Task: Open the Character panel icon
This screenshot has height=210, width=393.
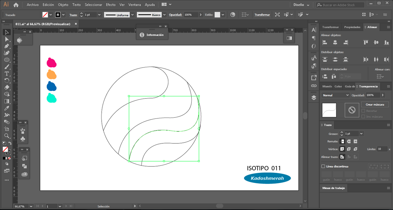Action: pos(314,30)
